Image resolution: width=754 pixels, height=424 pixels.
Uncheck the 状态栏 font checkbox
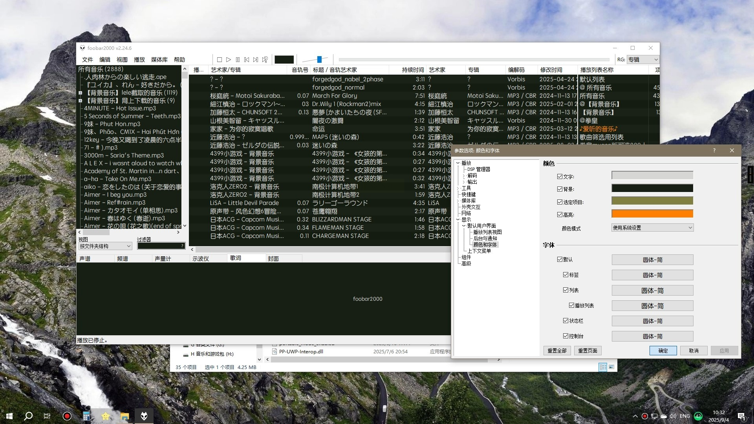coord(565,320)
